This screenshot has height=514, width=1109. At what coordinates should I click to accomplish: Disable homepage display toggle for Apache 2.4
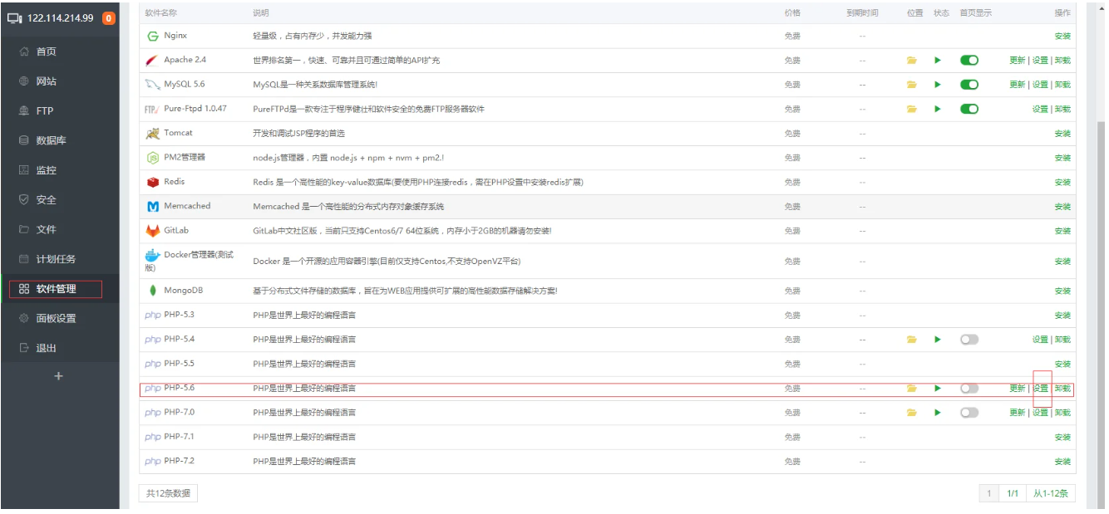click(x=969, y=61)
